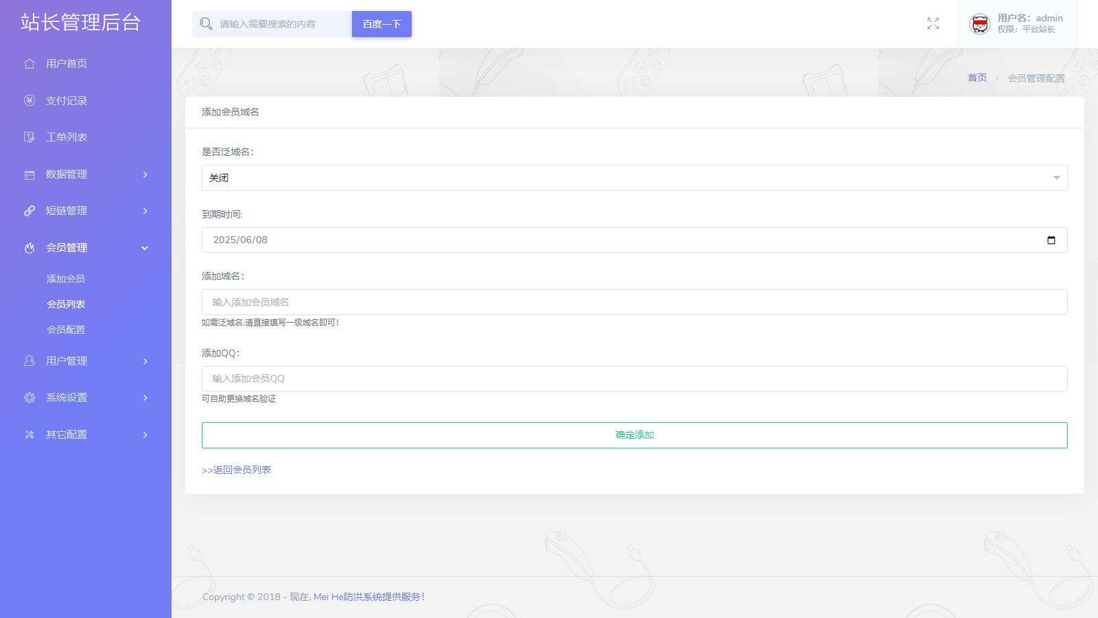The height and width of the screenshot is (618, 1098).
Task: Click the magnifier search icon
Action: 206,24
